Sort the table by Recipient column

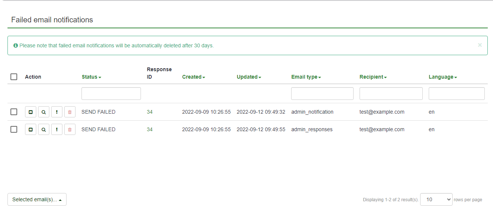(x=373, y=77)
